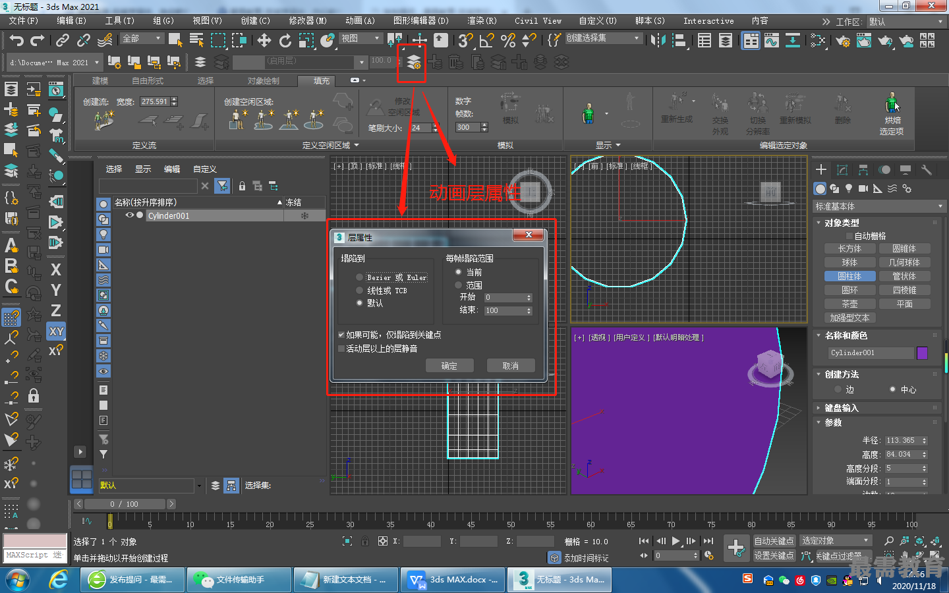
Task: Select the Linear or TCB radio option
Action: pos(359,291)
